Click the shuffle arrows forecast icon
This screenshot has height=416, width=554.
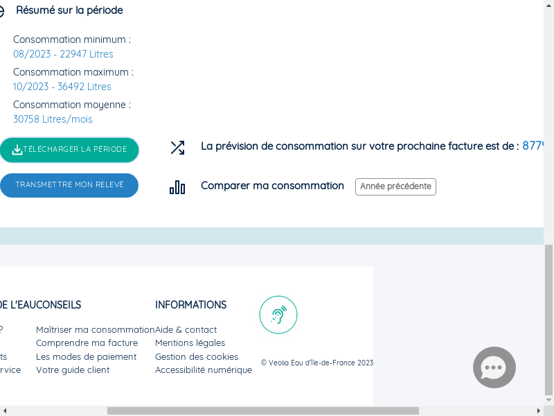[177, 148]
